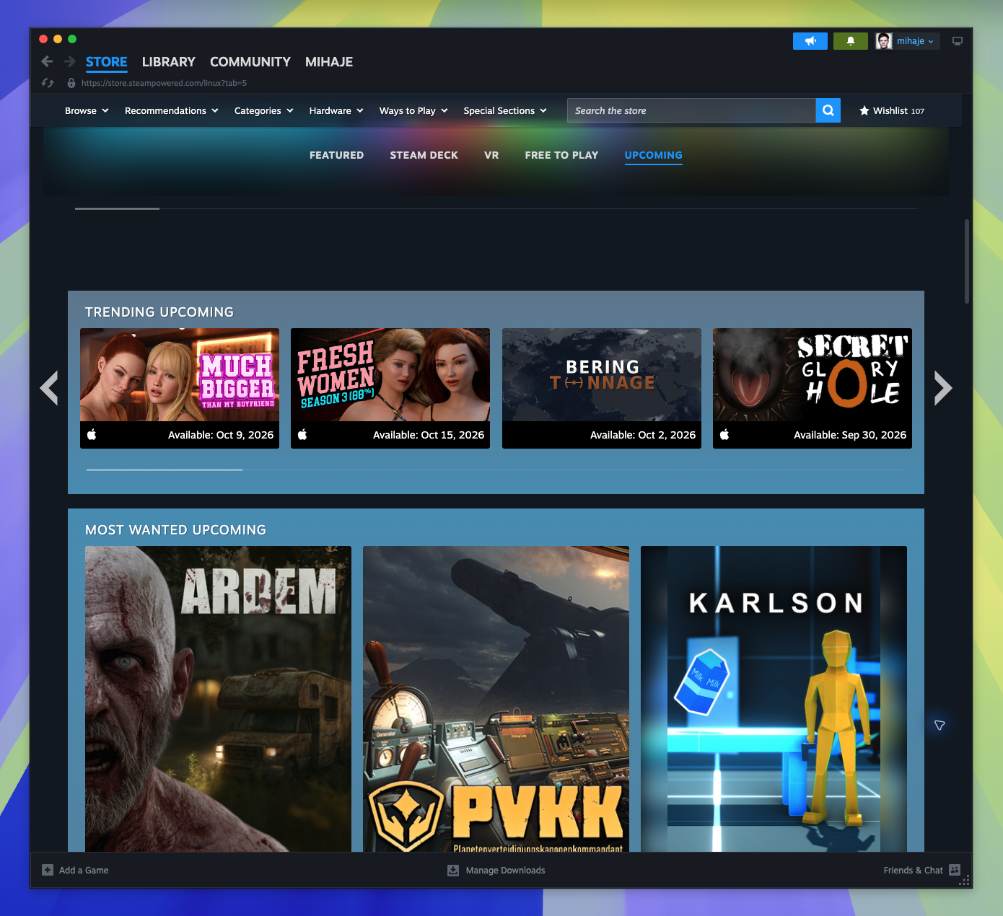Click the trending carousel scroll bar
1003x916 pixels.
[x=165, y=470]
